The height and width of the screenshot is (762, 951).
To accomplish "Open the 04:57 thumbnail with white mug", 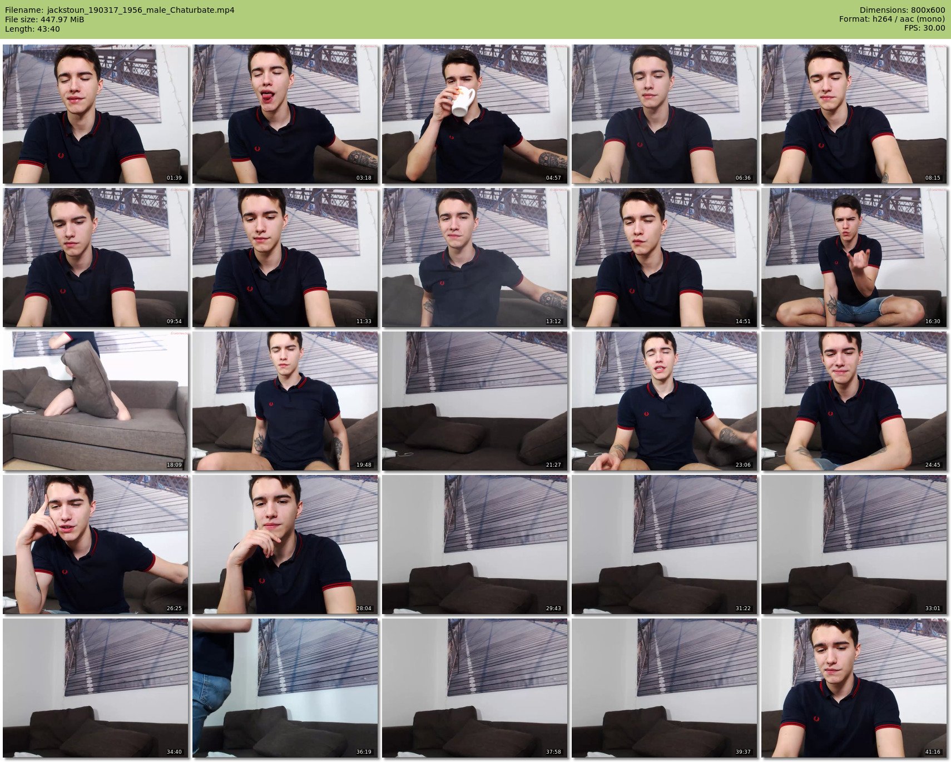I will click(474, 114).
